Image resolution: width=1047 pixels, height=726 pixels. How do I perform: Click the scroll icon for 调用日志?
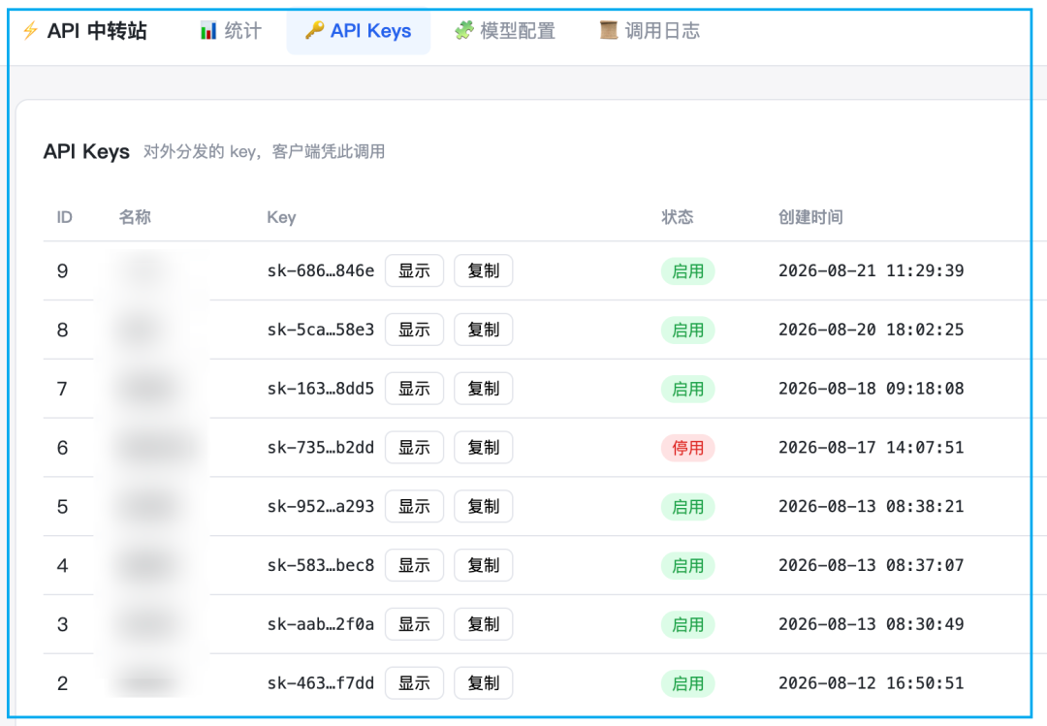pos(608,31)
